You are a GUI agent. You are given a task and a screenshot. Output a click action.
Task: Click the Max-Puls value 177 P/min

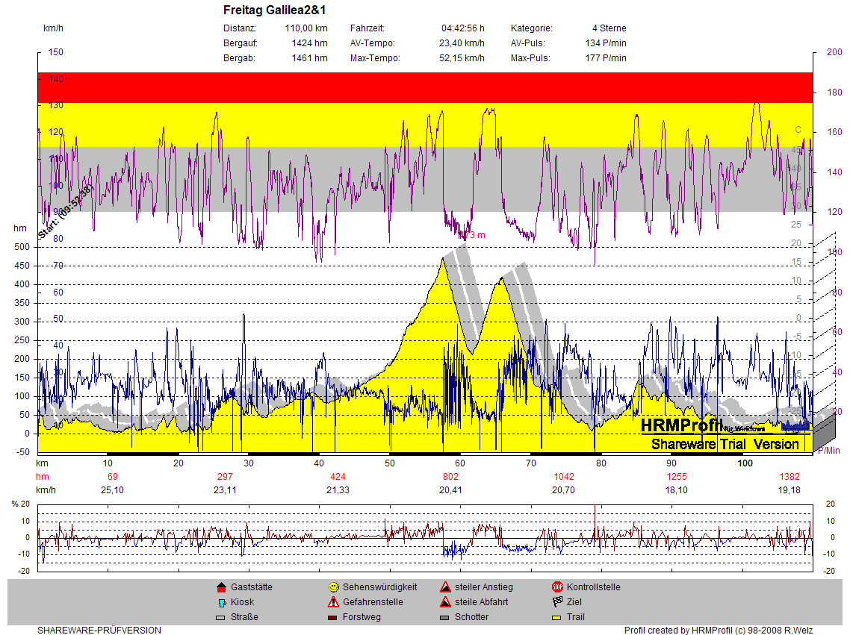tap(605, 58)
